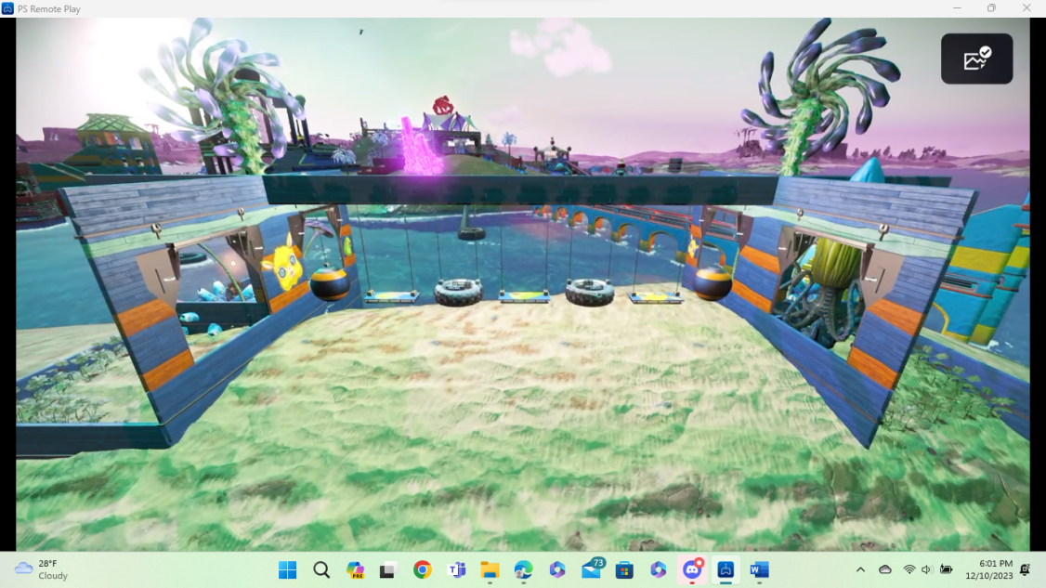The image size is (1046, 588).
Task: Click the screenshot capture overlay icon
Action: [976, 59]
